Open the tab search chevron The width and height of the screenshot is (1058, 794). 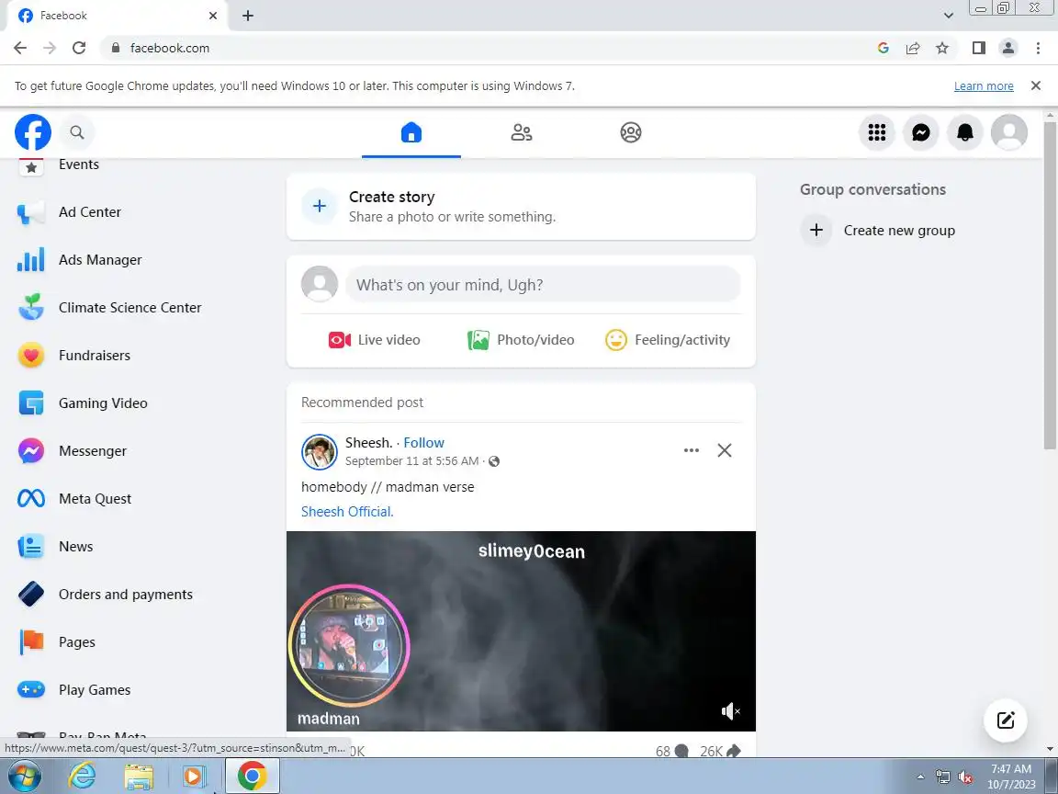pyautogui.click(x=949, y=15)
